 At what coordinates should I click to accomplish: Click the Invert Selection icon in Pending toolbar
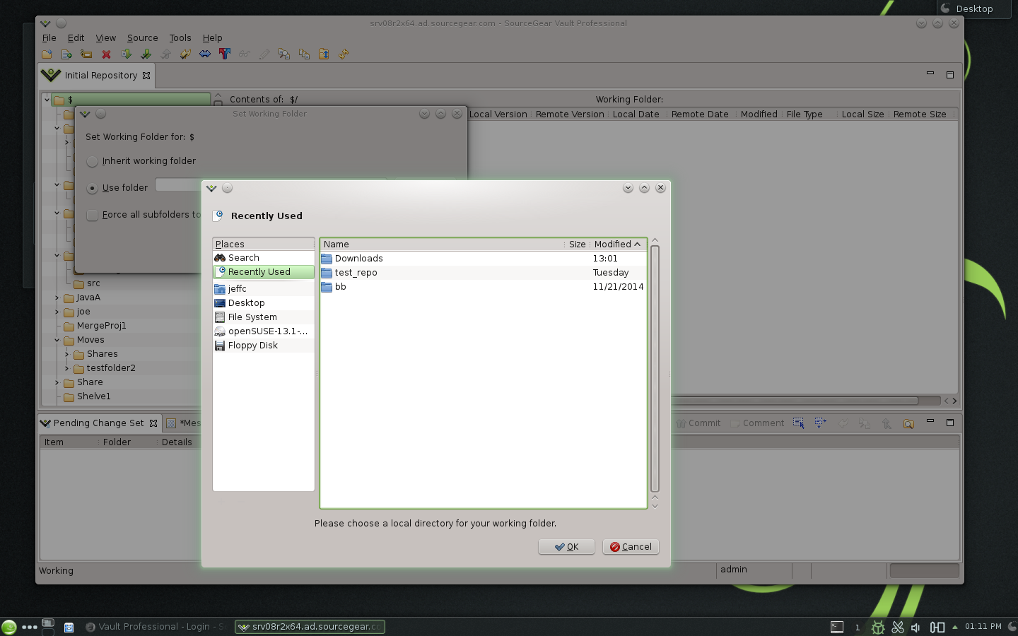click(820, 423)
